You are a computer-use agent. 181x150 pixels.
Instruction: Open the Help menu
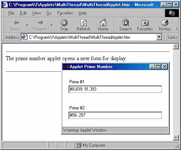pyautogui.click(x=83, y=13)
